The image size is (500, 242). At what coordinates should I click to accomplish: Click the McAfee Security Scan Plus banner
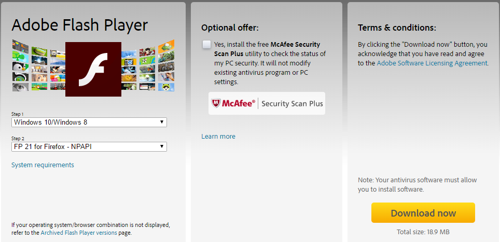[267, 103]
